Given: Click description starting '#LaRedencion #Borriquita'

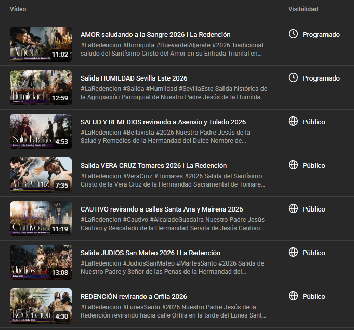Looking at the screenshot, I should (x=172, y=49).
